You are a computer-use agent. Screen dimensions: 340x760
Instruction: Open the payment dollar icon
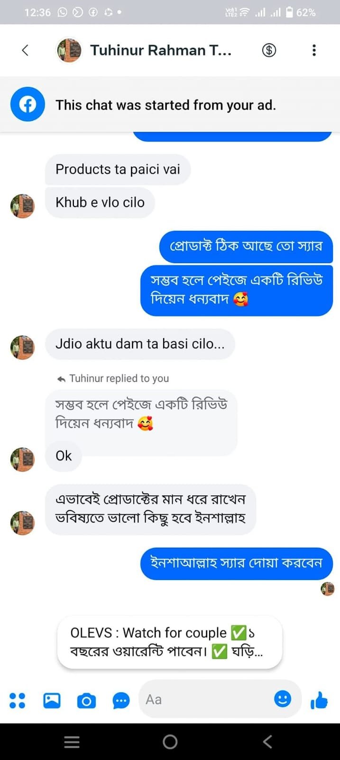pyautogui.click(x=269, y=50)
